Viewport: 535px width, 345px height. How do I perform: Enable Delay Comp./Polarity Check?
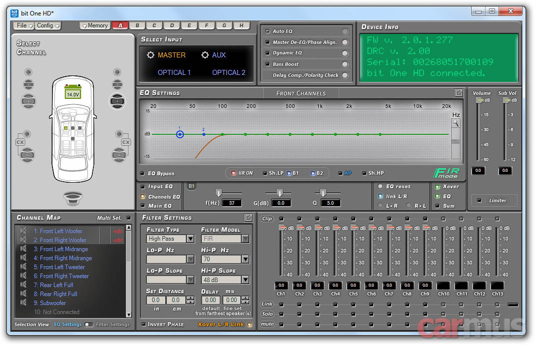point(345,75)
